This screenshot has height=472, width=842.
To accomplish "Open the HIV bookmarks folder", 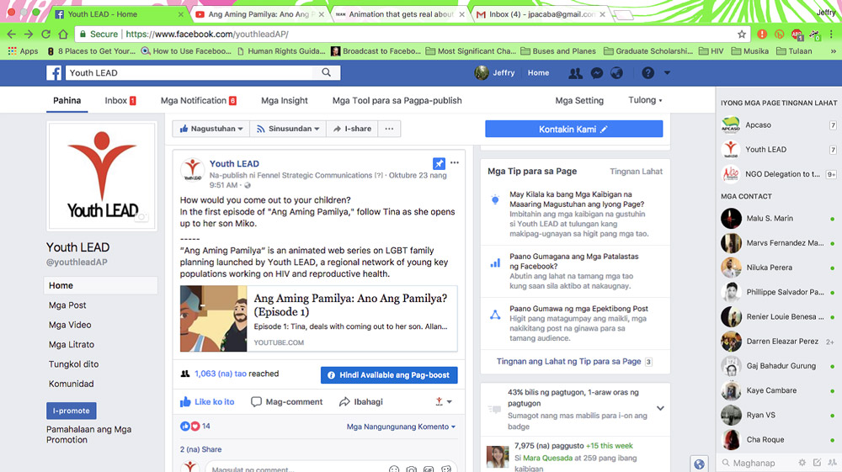I will [x=711, y=51].
